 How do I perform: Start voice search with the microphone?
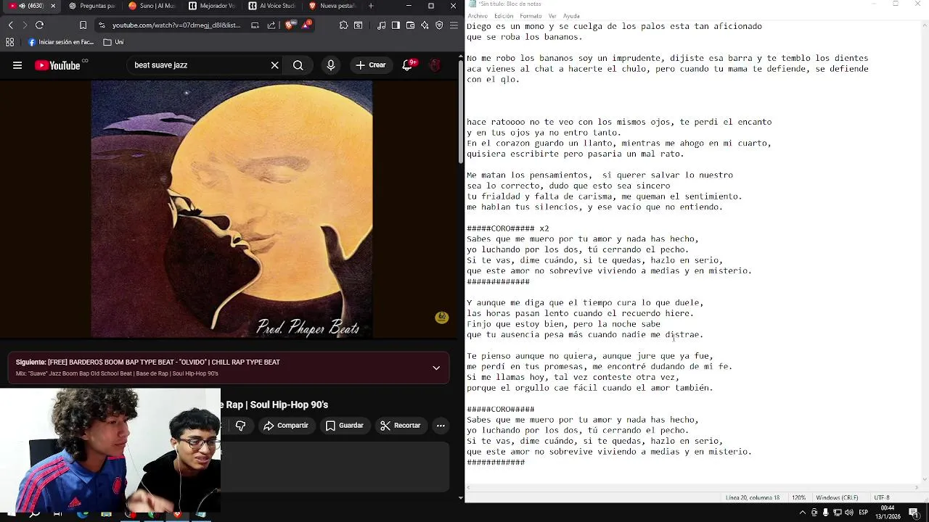tap(331, 65)
